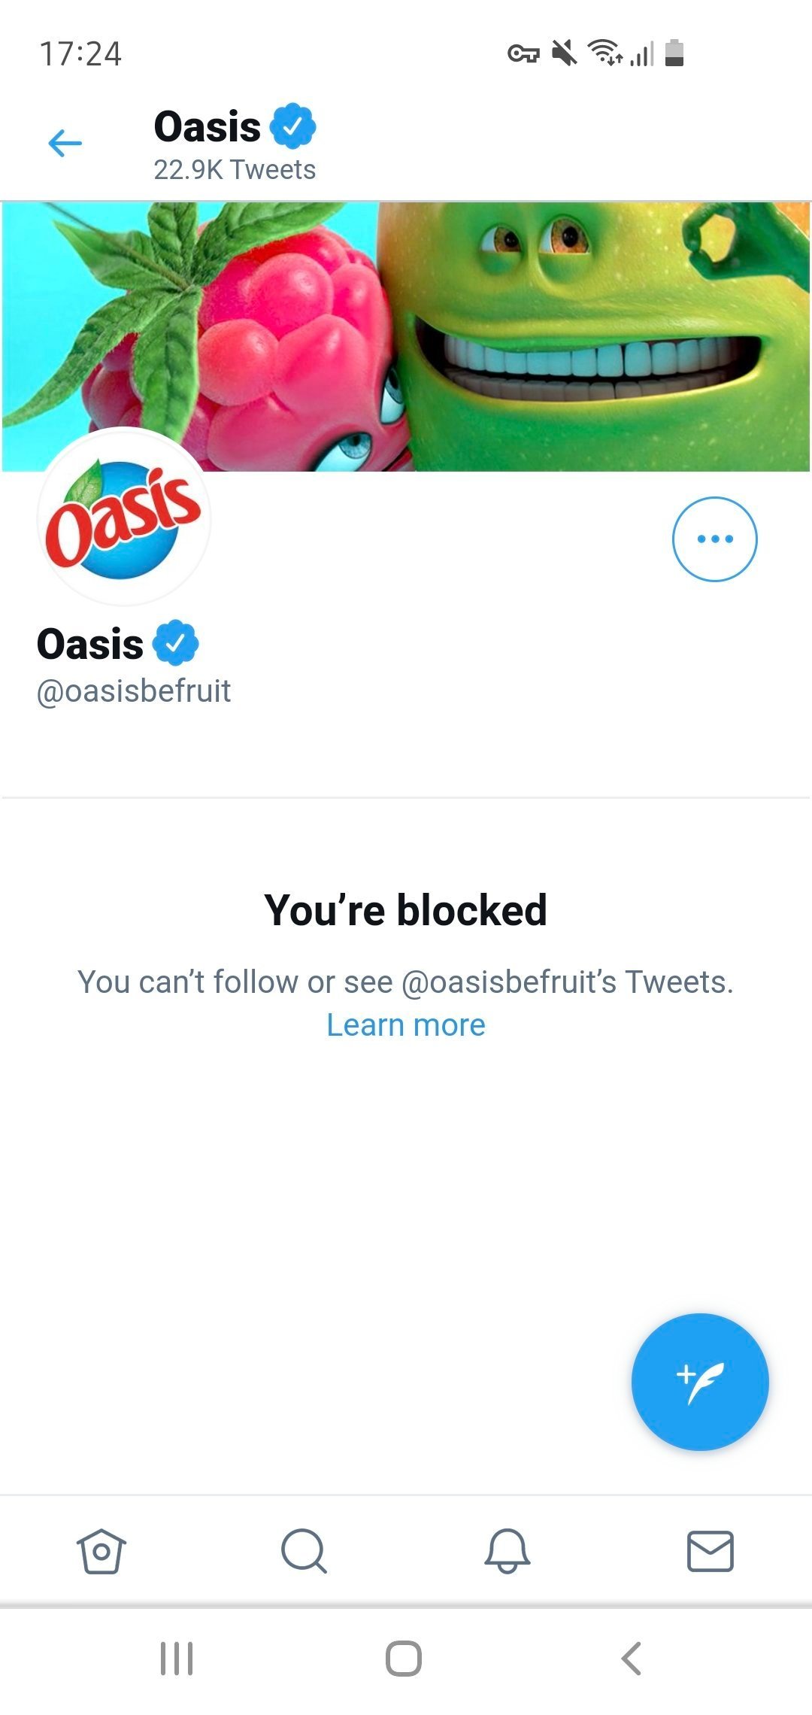Open the three-dot profile options menu
Screen dimensions: 812x1715
714,539
